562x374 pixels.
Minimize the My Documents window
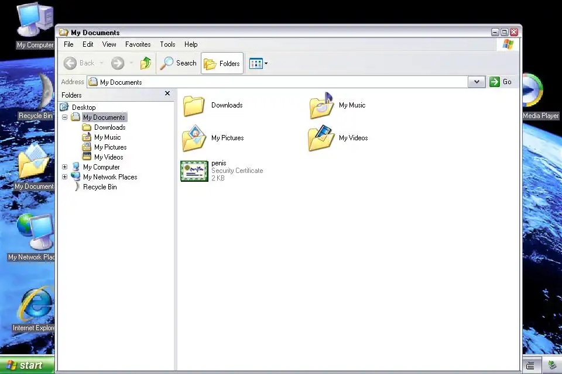(495, 32)
